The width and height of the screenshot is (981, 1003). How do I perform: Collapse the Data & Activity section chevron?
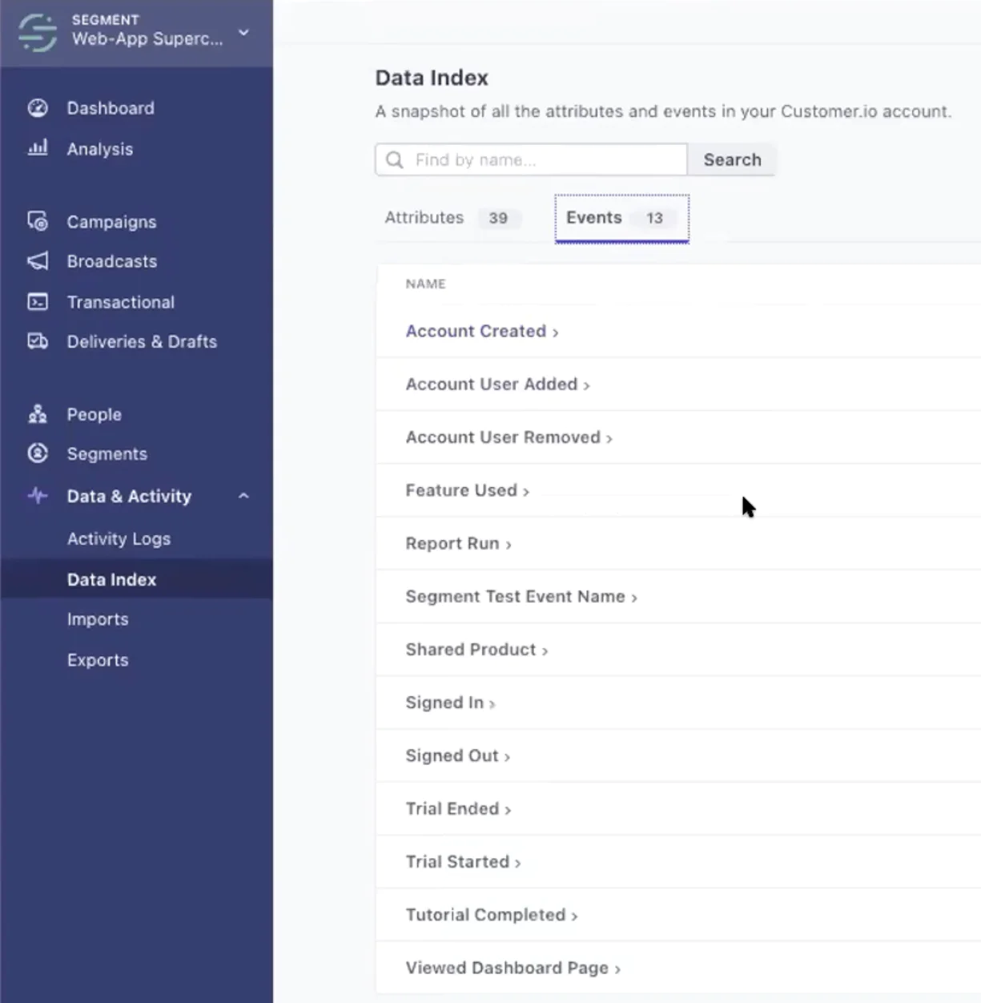point(243,496)
